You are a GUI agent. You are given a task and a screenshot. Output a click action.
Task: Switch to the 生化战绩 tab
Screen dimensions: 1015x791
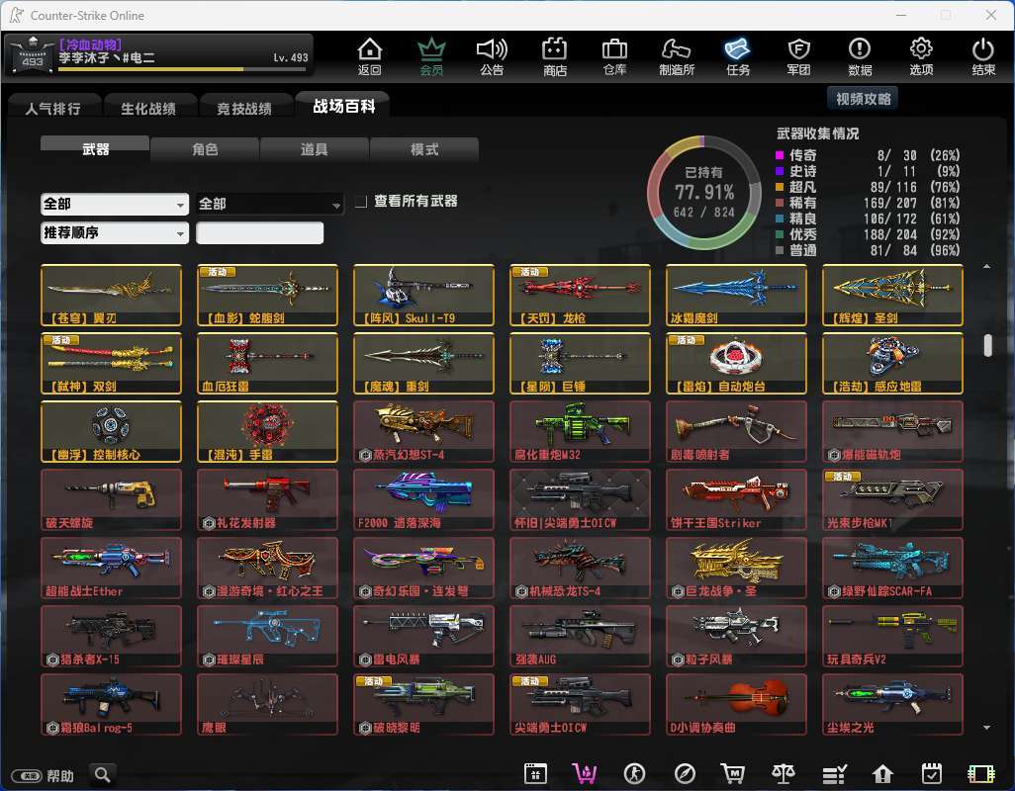tap(148, 108)
